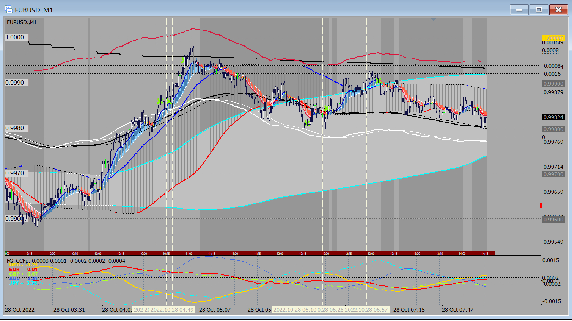Click the yellow USD strength legend entry
This screenshot has height=321, width=572.
pyautogui.click(x=24, y=265)
